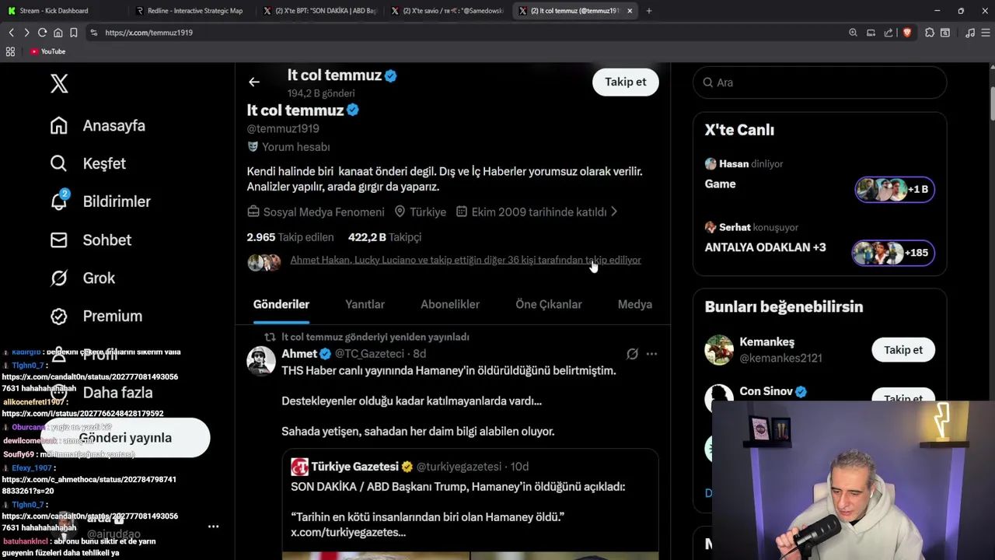
Task: Click the Grok icon on Ahmet's post
Action: pos(632,354)
